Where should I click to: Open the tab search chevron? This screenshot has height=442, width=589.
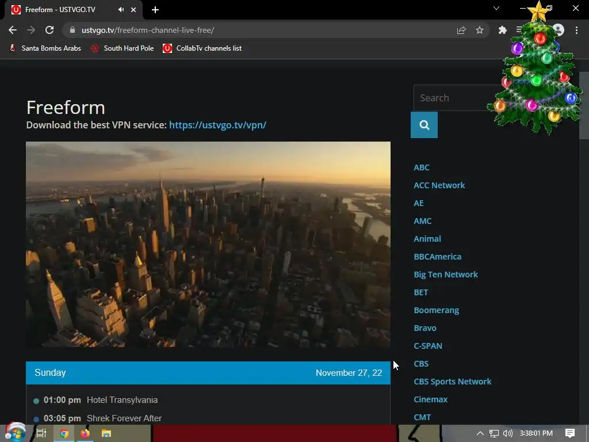tap(496, 8)
